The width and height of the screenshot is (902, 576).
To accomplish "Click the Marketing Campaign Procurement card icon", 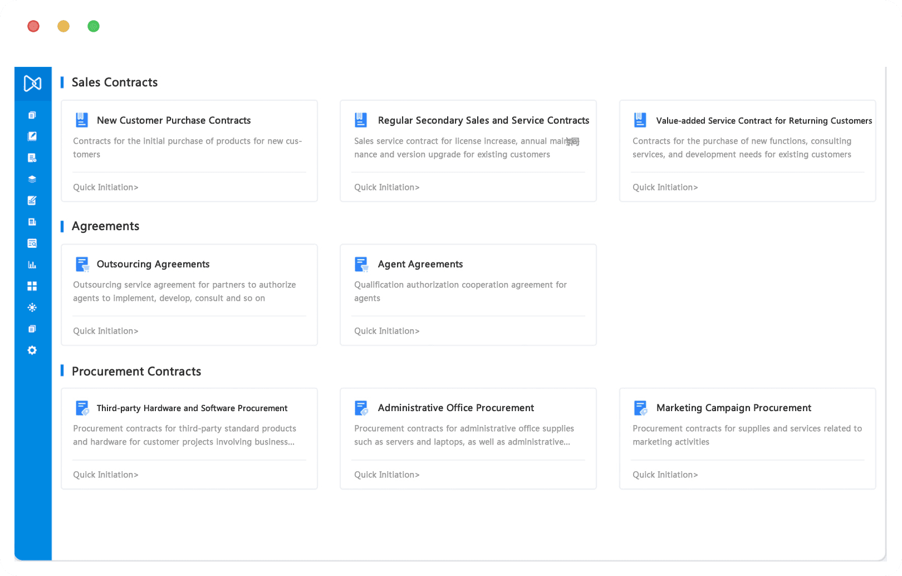I will click(x=641, y=408).
